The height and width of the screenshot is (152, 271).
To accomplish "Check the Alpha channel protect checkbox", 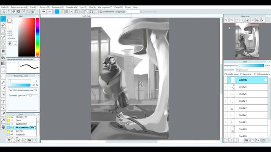I will pyautogui.click(x=226, y=74).
